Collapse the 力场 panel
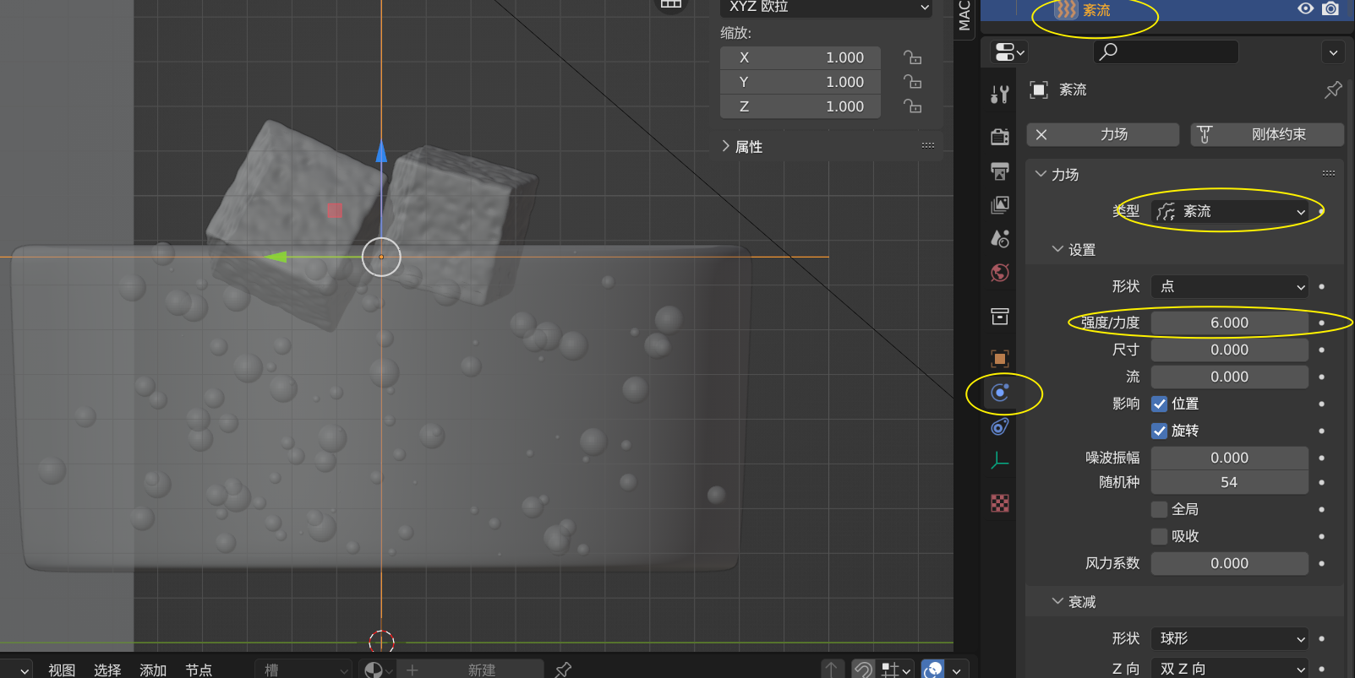This screenshot has height=678, width=1355. pyautogui.click(x=1041, y=174)
